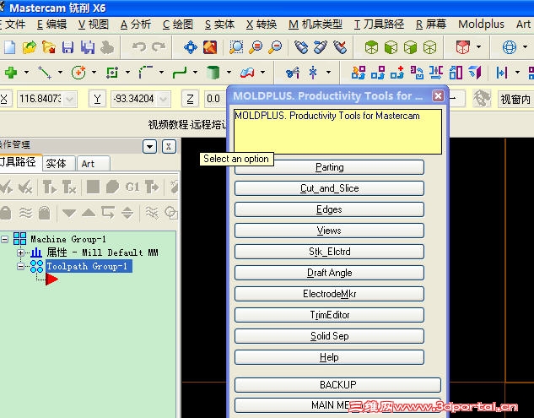Viewport: 534px width, 418px height.
Task: Click the ElectrodeMkr button
Action: 329,294
